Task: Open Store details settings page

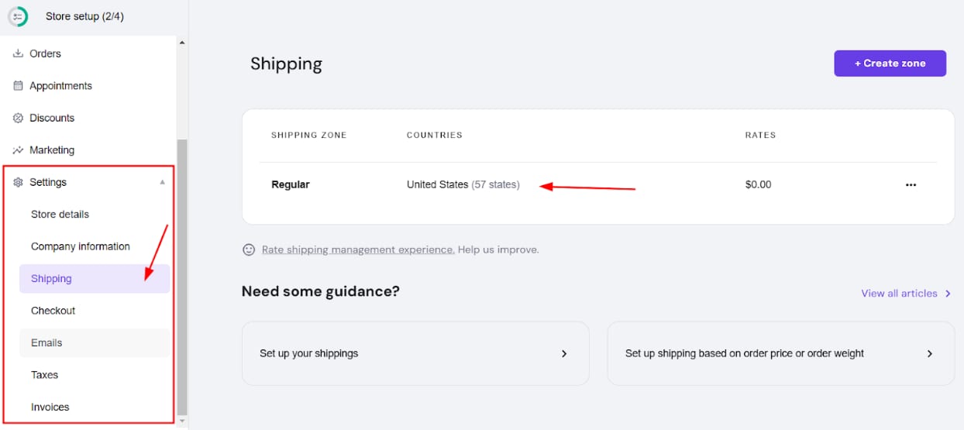Action: tap(60, 215)
